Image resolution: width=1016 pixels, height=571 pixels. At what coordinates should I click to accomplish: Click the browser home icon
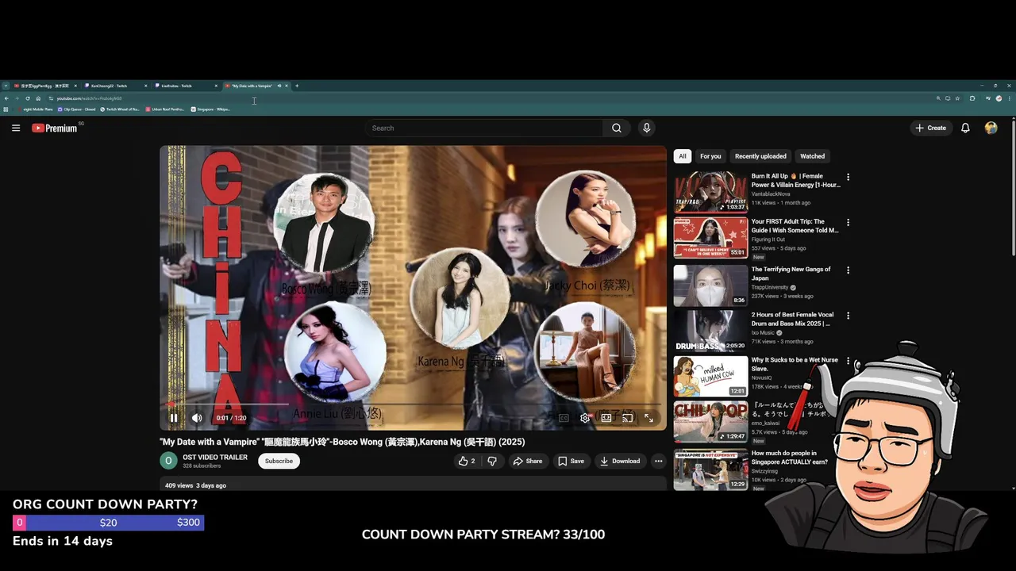(x=38, y=98)
